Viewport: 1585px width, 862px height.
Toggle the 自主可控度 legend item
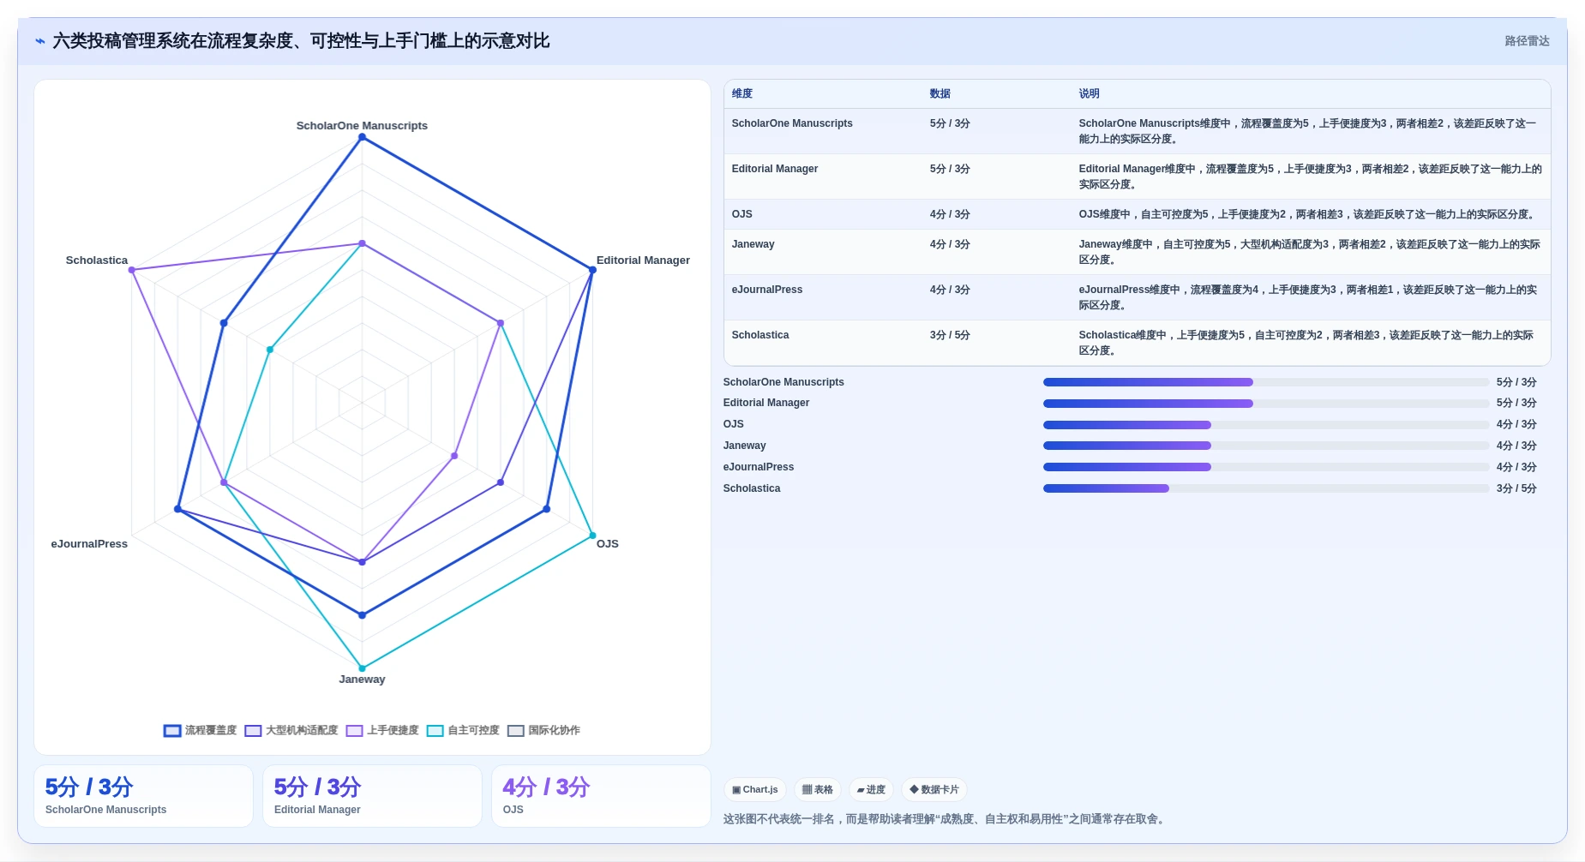pos(463,730)
